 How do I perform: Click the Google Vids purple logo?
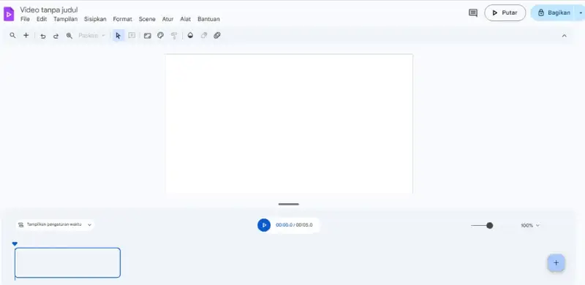point(9,14)
